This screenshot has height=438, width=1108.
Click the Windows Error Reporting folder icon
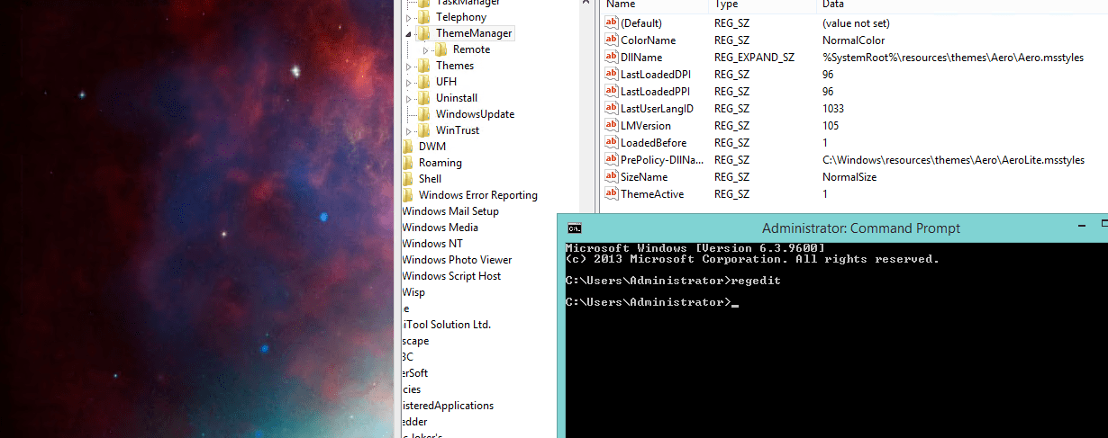tap(407, 195)
